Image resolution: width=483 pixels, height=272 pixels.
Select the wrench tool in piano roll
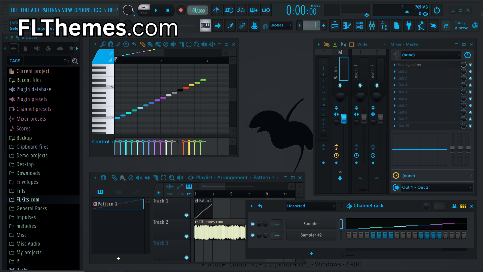(103, 44)
